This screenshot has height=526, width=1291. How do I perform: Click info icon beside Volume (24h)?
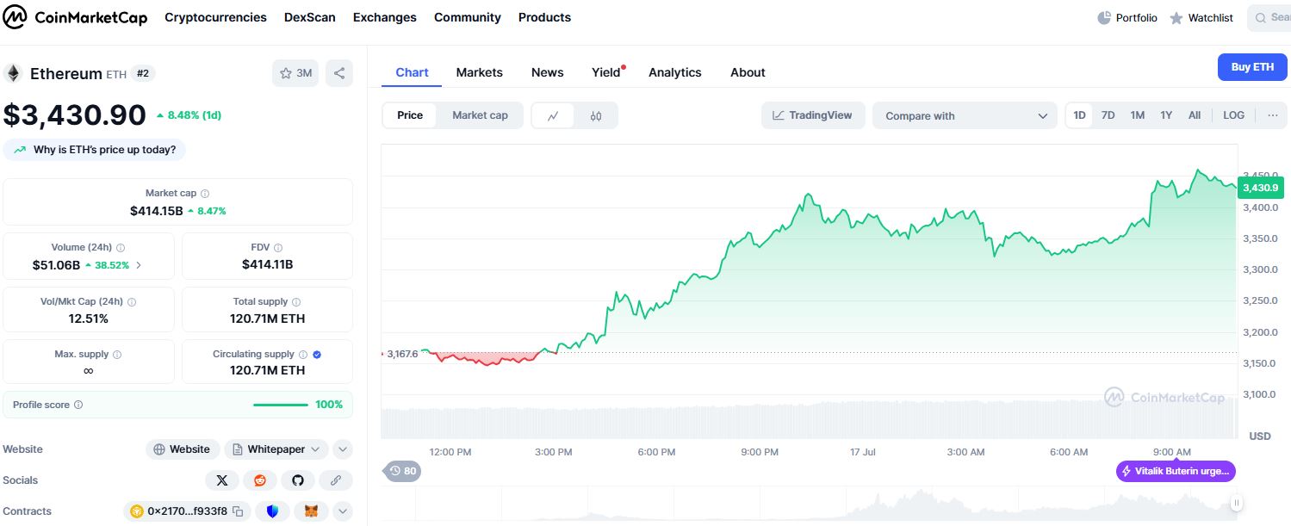[x=121, y=248]
